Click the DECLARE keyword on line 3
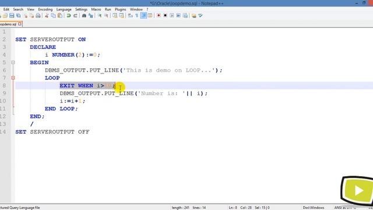Image resolution: width=373 pixels, height=210 pixels. pyautogui.click(x=43, y=47)
